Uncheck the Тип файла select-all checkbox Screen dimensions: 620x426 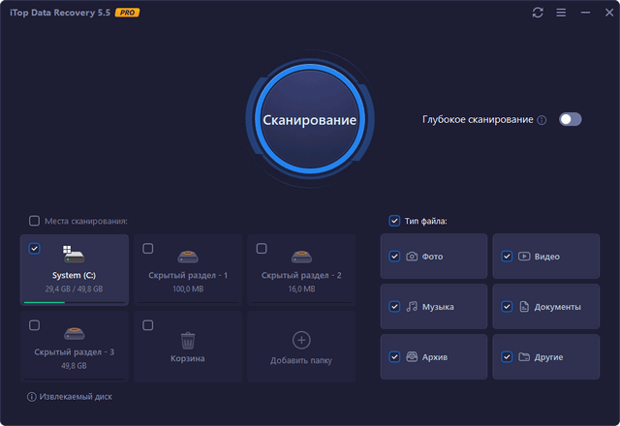394,221
